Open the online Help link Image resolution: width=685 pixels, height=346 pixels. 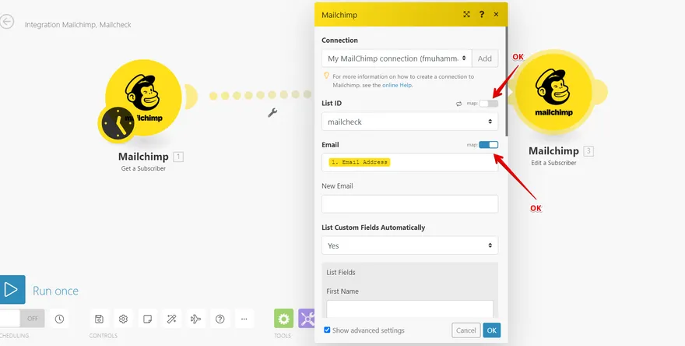click(x=397, y=85)
